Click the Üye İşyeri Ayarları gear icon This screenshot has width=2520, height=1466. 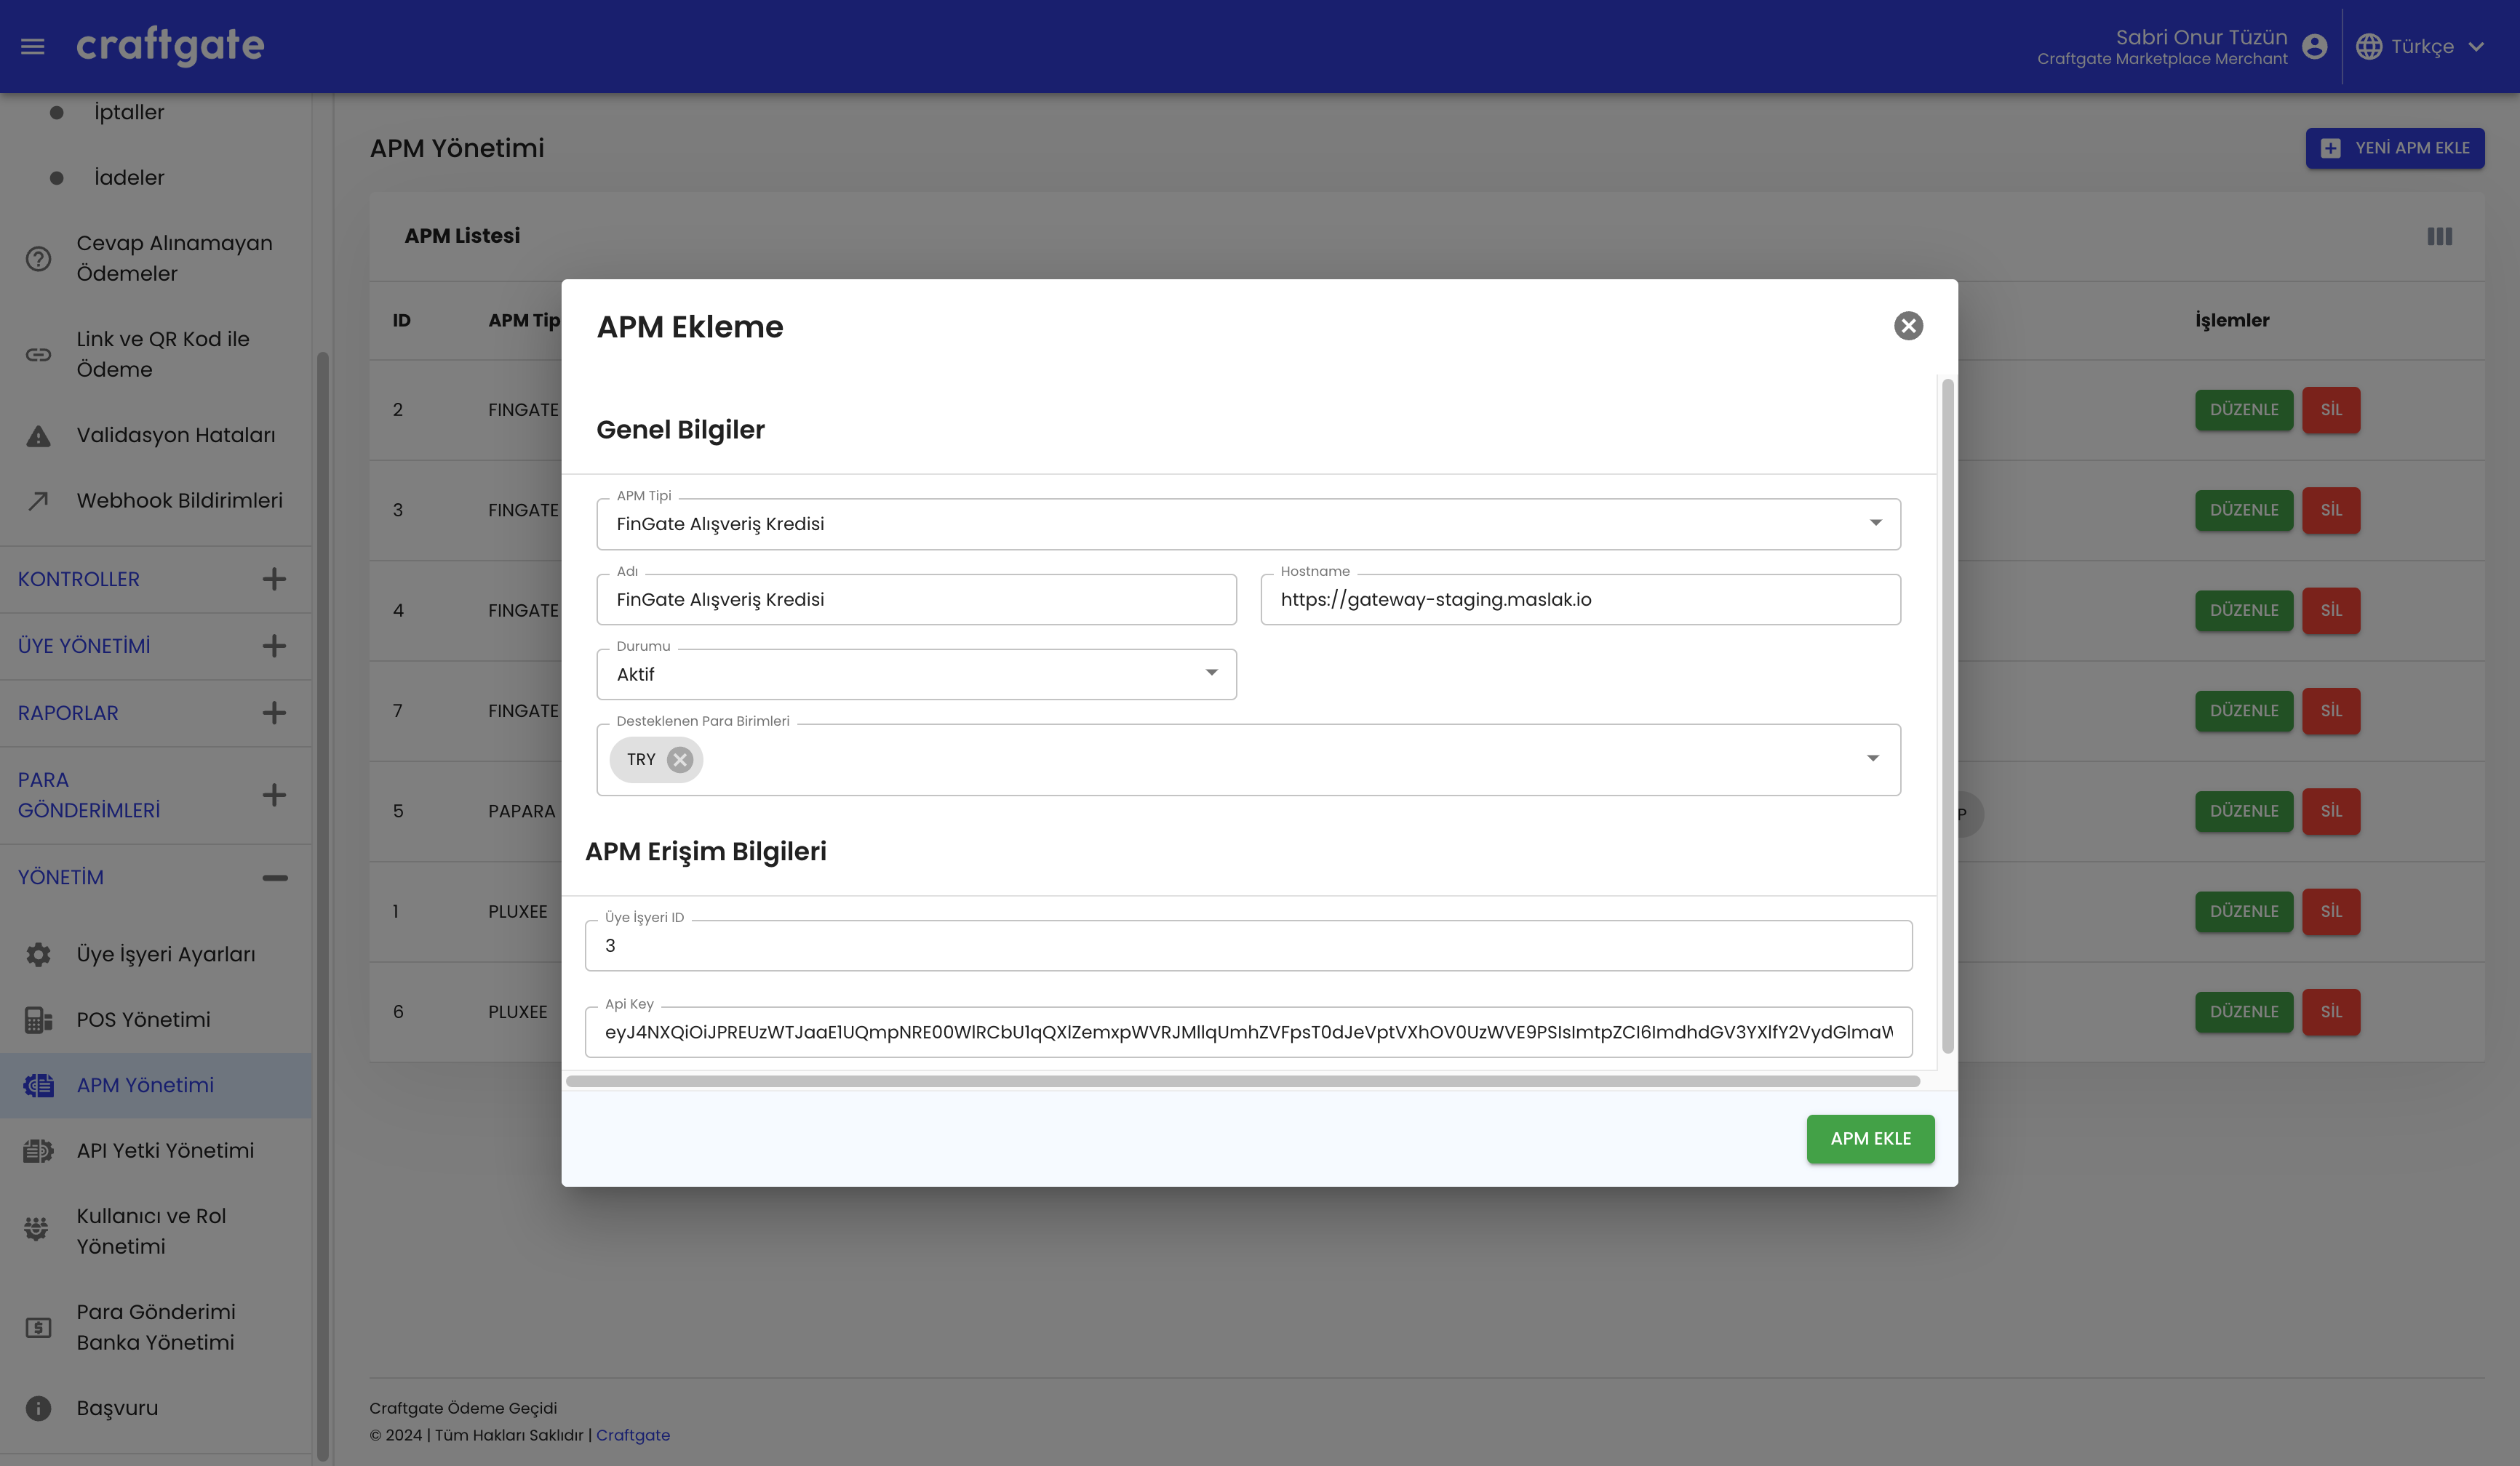point(38,954)
